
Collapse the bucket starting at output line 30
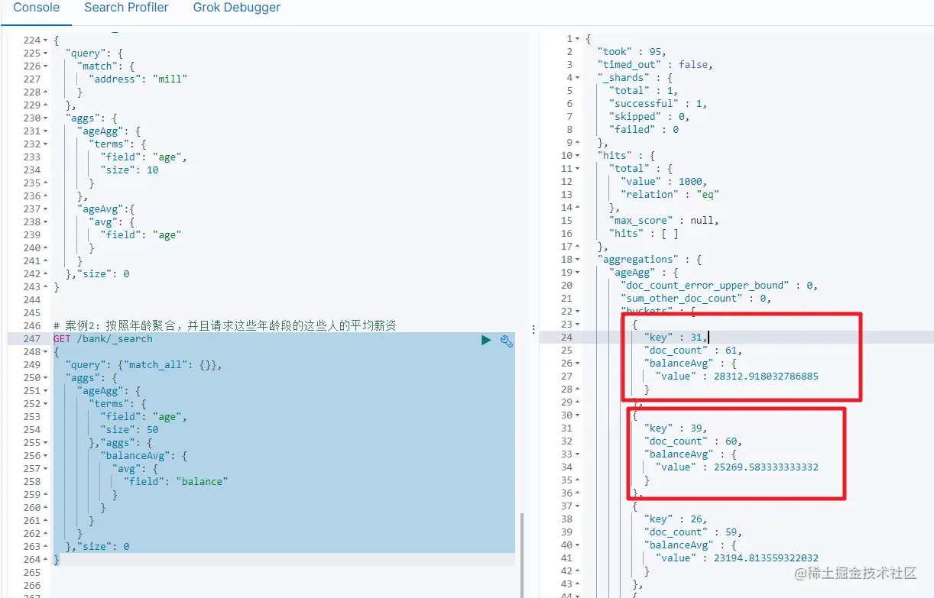578,415
